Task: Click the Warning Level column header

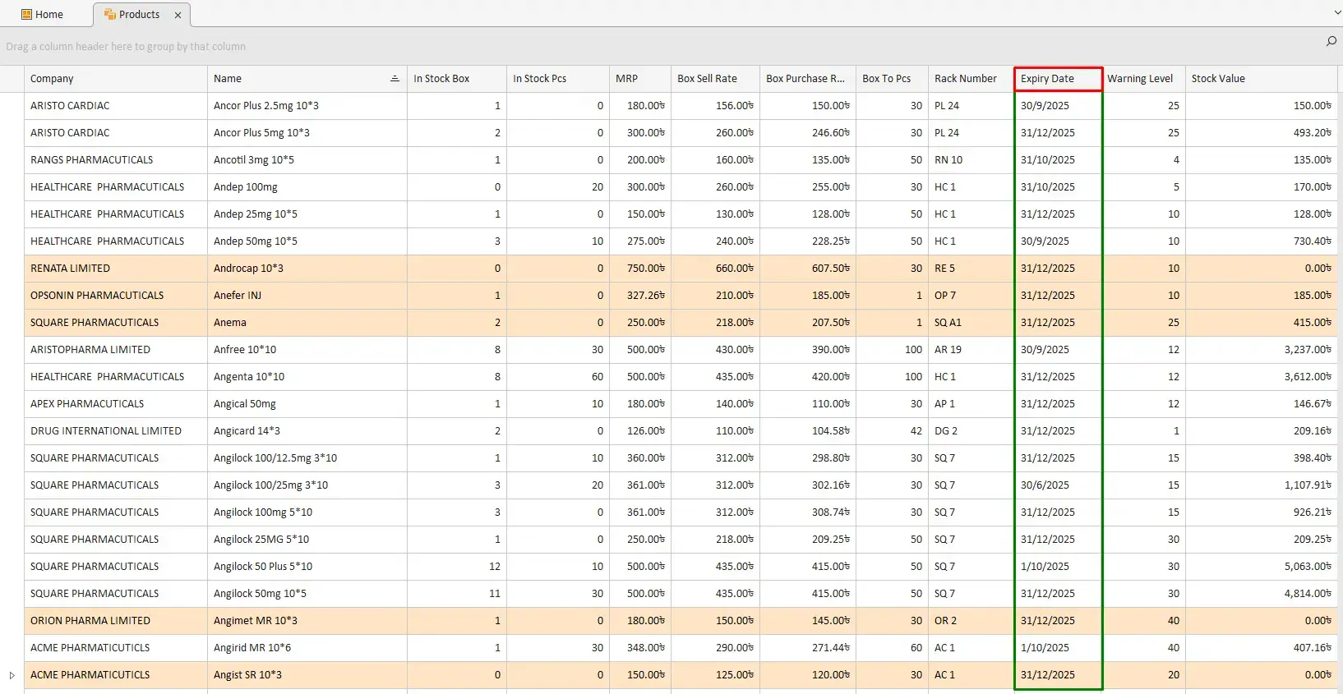Action: pos(1144,79)
